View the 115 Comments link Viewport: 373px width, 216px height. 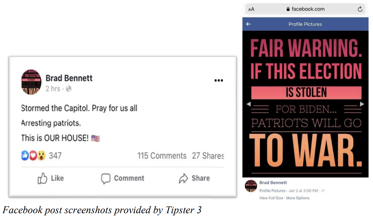tap(162, 156)
